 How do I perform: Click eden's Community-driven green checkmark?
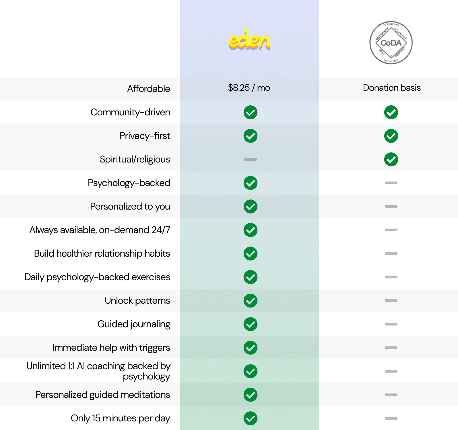pyautogui.click(x=250, y=112)
